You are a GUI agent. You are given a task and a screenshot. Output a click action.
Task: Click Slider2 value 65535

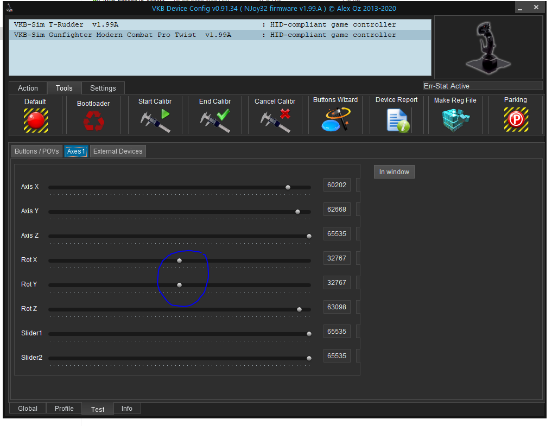(337, 356)
